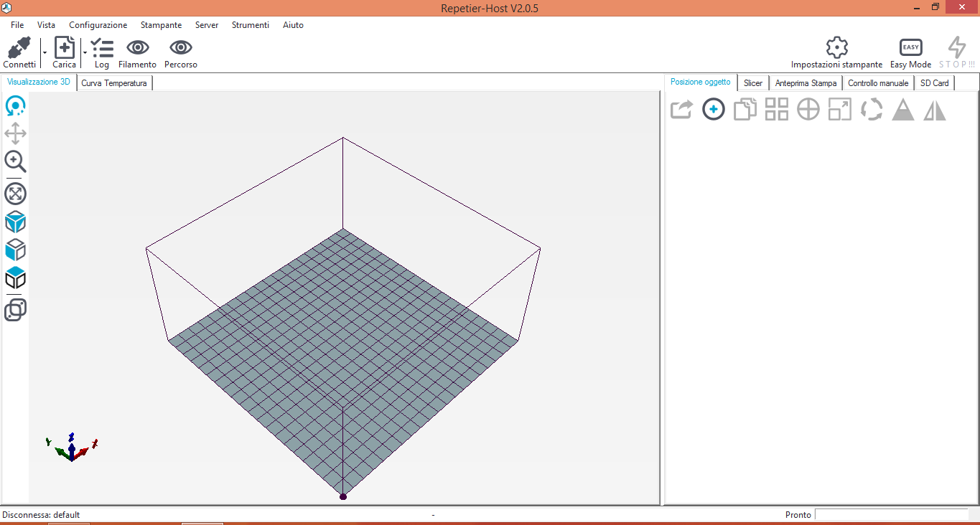Click the Connetti plug icon
Viewport: 980px width, 525px height.
pos(19,48)
